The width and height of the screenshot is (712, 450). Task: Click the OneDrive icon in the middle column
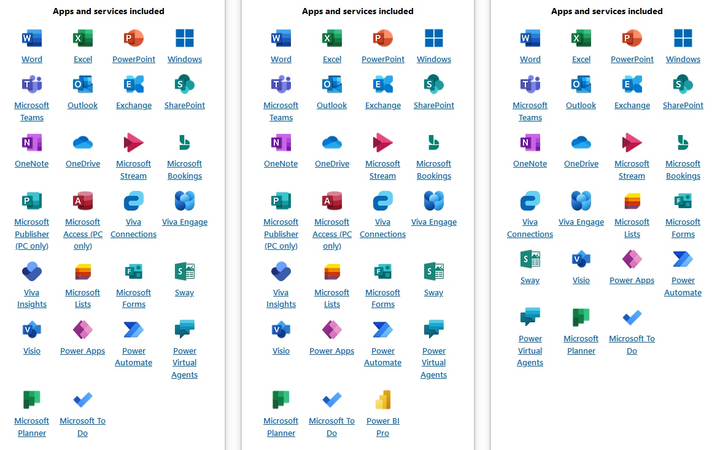332,143
